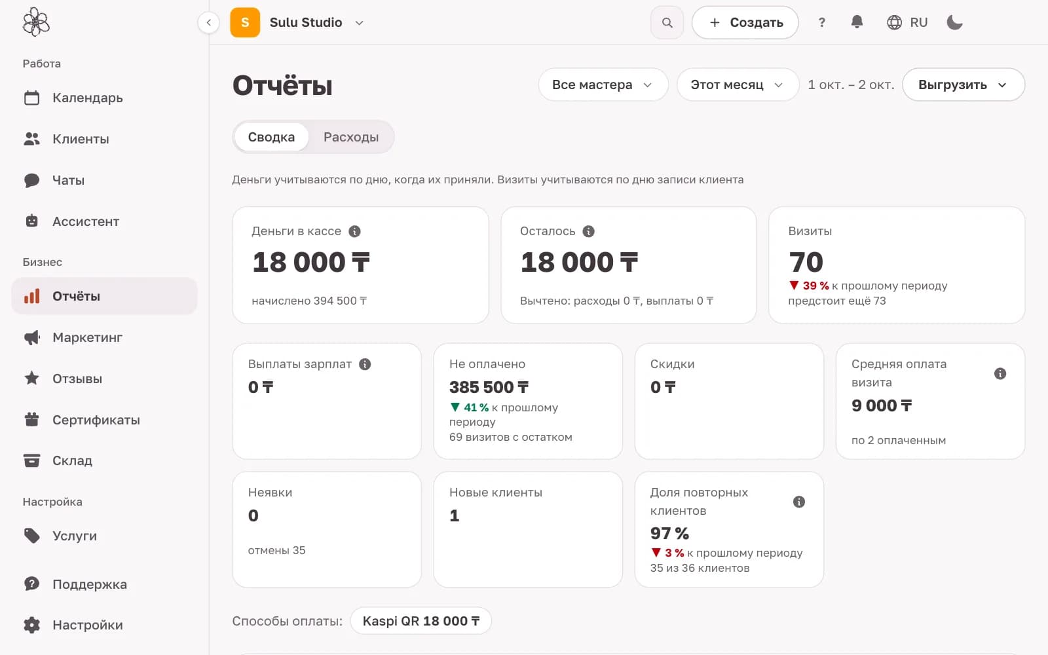The image size is (1048, 655).
Task: Open the Не оплачено 385 500 ₸ card
Action: (x=528, y=401)
